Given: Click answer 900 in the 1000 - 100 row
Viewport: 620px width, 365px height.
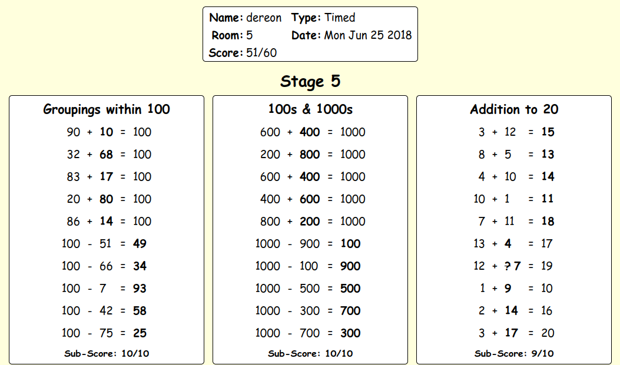Looking at the screenshot, I should [x=350, y=266].
